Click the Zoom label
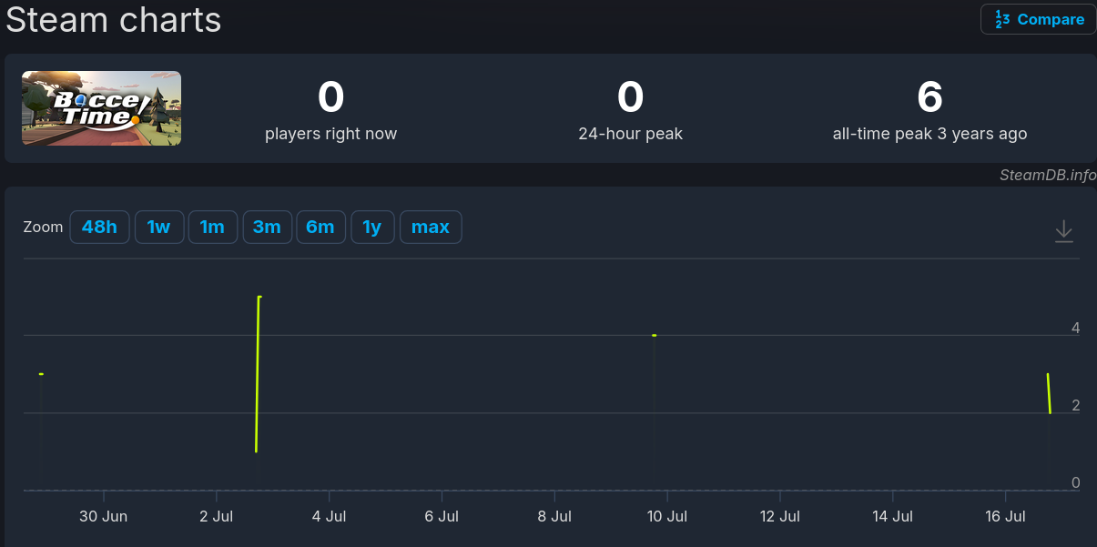Viewport: 1097px width, 547px height. [x=44, y=228]
